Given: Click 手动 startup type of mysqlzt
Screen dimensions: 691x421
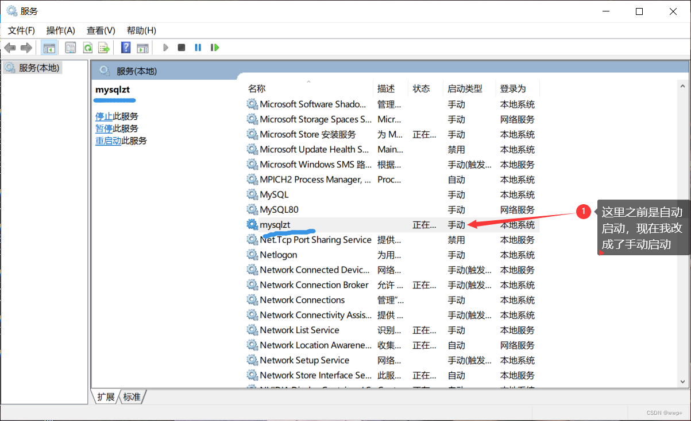Looking at the screenshot, I should coord(457,225).
